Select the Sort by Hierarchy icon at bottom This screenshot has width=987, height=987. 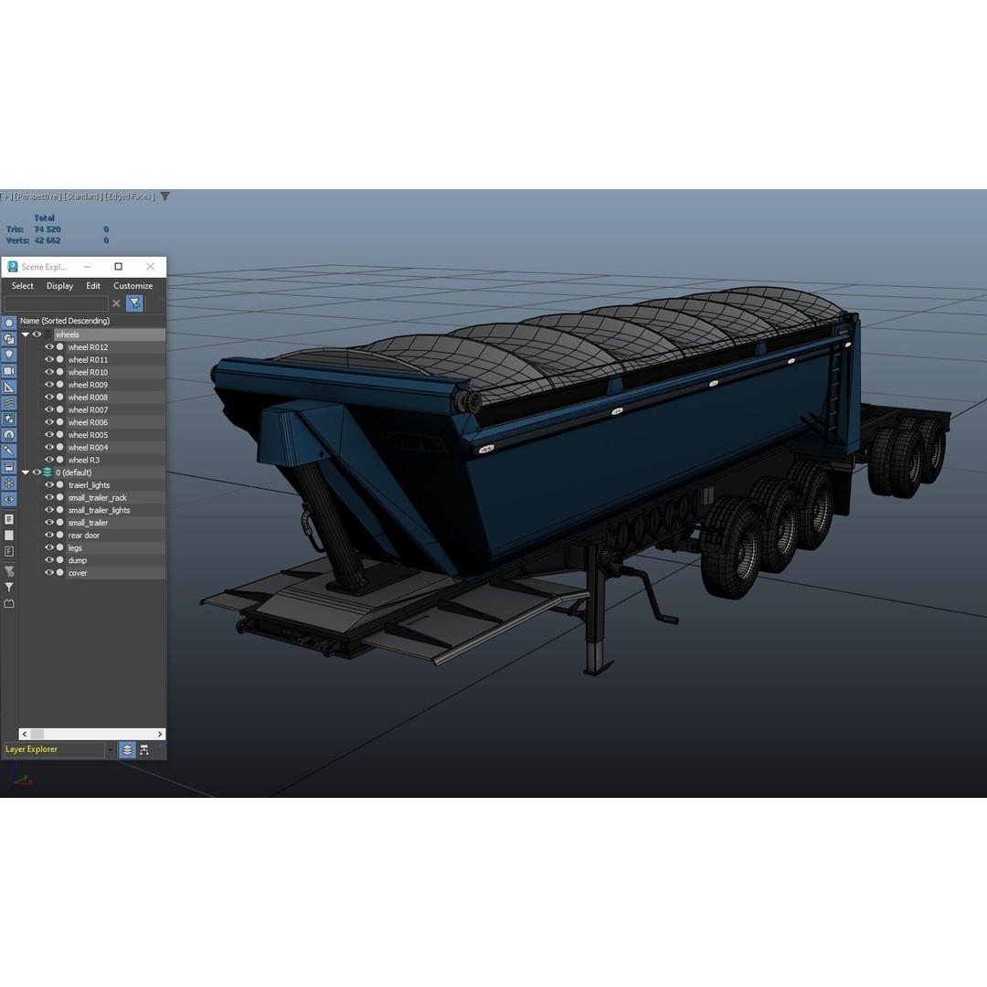point(144,749)
